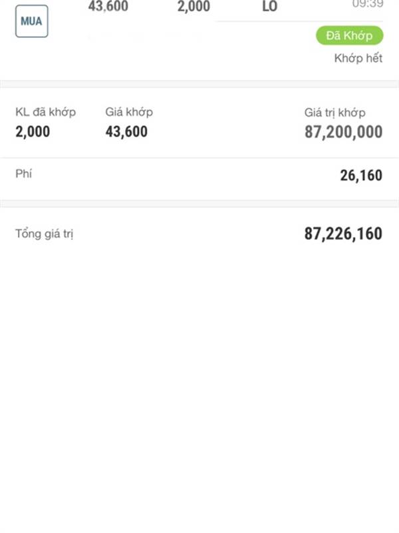Tap the matched price value 43,600

coord(126,131)
